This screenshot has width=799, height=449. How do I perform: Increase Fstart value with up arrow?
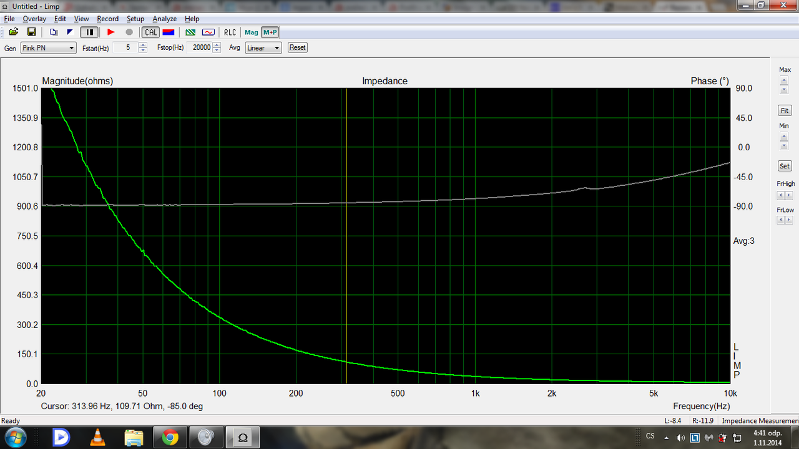[x=144, y=45]
